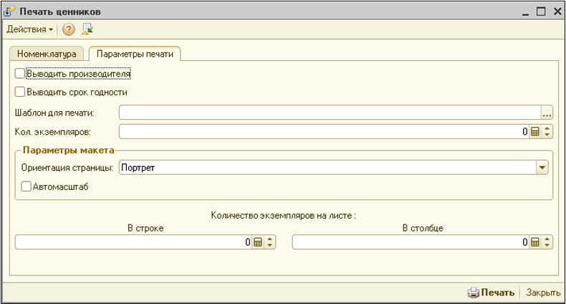The image size is (566, 304).
Task: Enable the Автомасштаб checkbox
Action: point(27,186)
